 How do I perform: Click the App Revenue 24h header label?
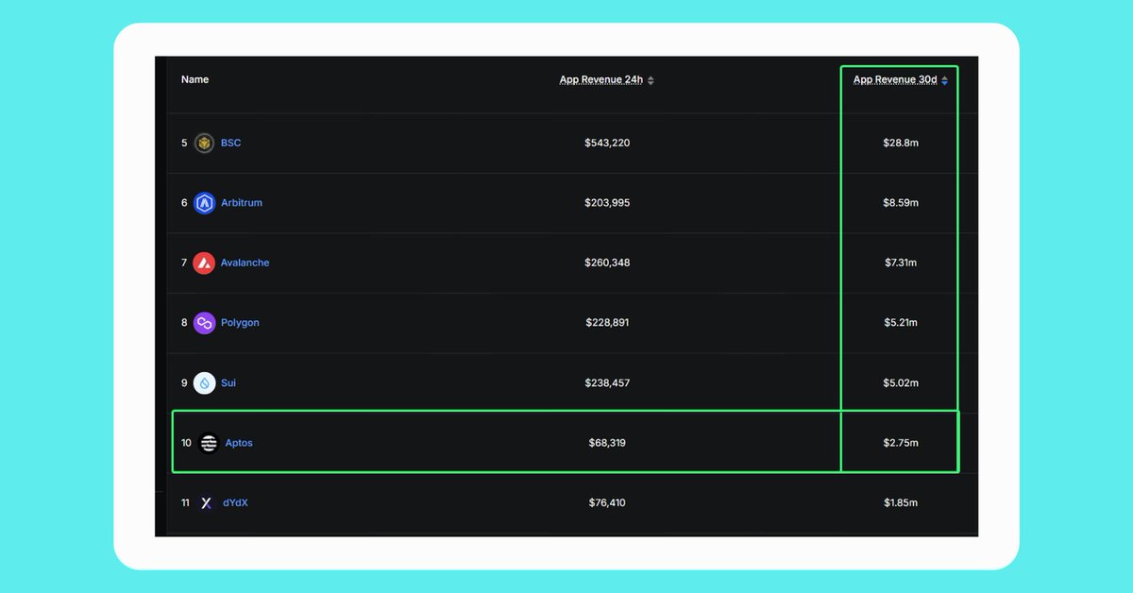point(601,80)
